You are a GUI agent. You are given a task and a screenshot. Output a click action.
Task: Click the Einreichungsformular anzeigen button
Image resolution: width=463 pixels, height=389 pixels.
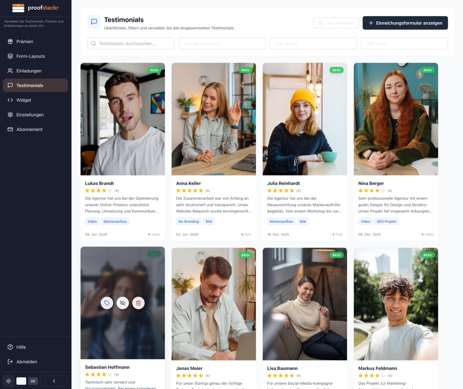tap(405, 23)
